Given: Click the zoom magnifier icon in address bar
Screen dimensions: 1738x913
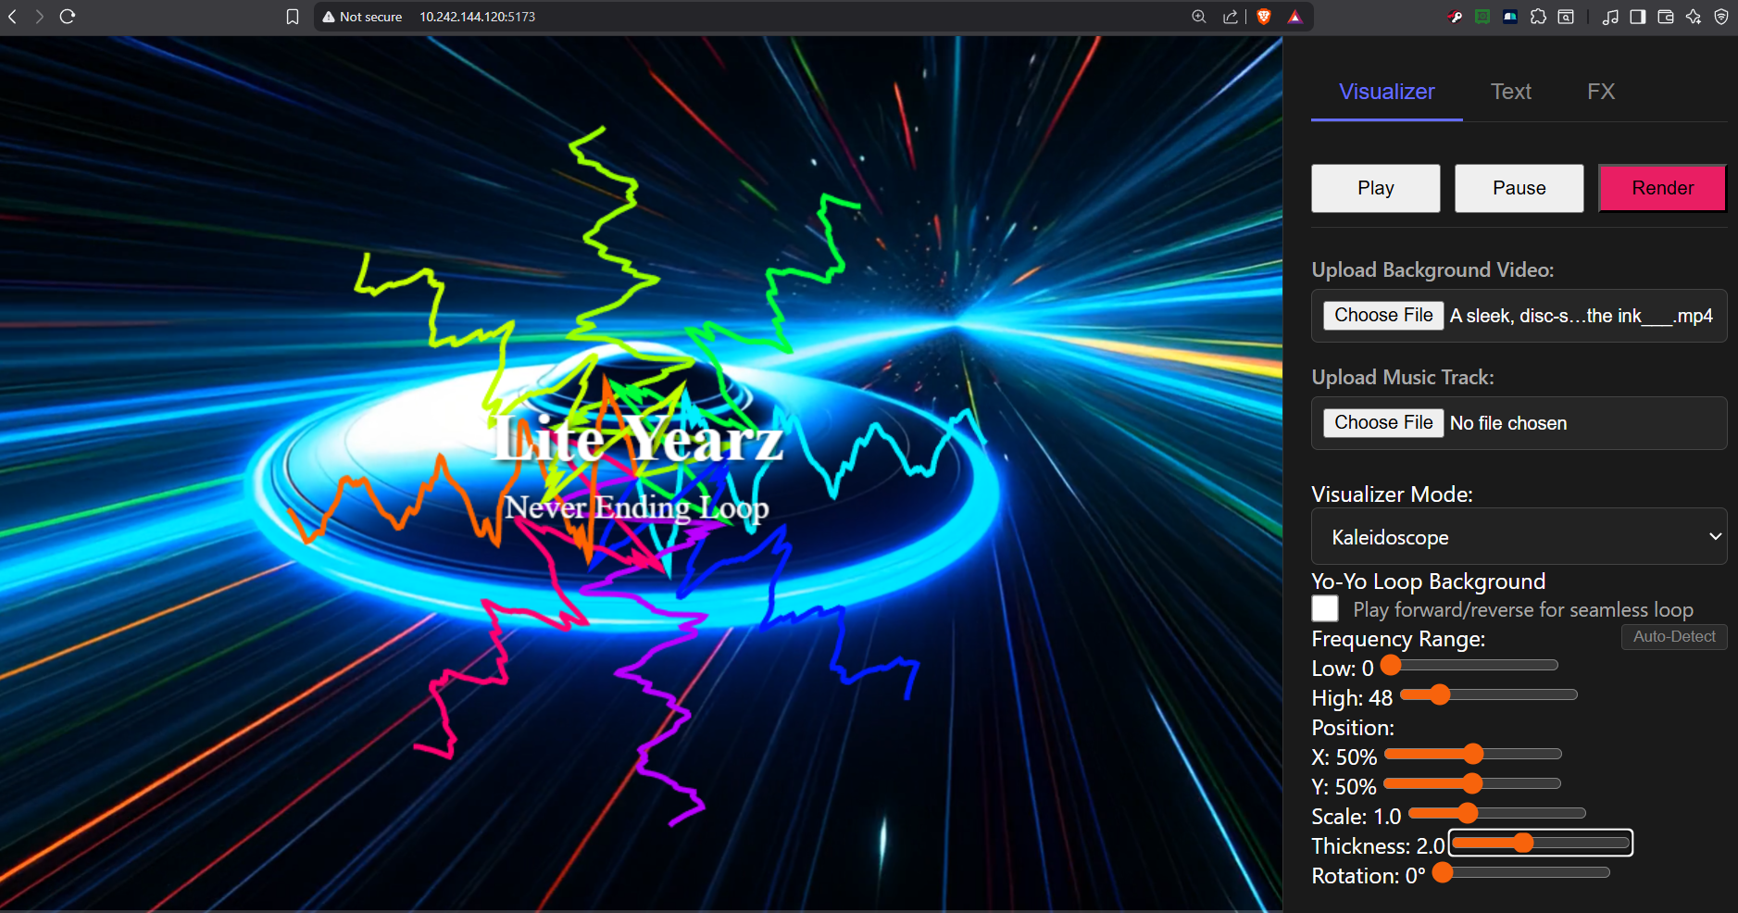Looking at the screenshot, I should tap(1199, 17).
